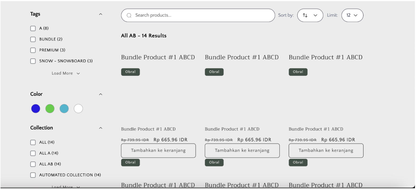
Task: Add first product via Tambahkan ke keranjang
Action: click(x=158, y=151)
